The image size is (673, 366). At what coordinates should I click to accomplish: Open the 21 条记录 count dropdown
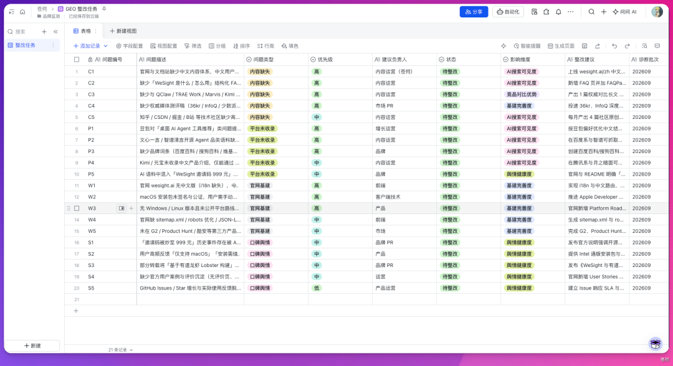[120, 350]
